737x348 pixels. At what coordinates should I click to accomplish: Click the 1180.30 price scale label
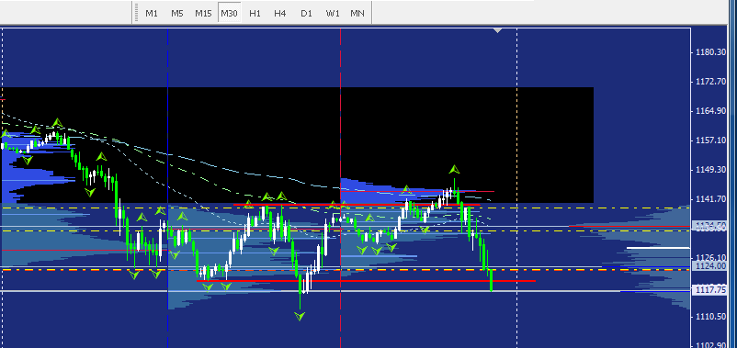[x=710, y=52]
